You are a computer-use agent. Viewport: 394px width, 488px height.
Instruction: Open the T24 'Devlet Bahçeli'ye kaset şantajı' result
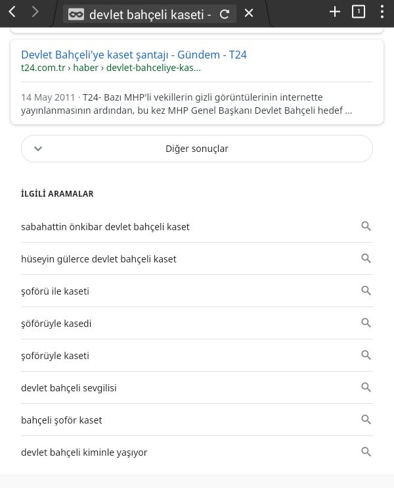[x=133, y=55]
